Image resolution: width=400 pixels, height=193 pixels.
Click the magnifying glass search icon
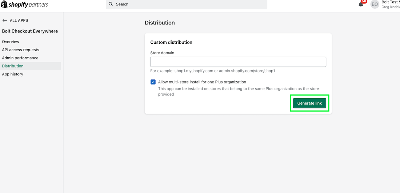point(111,4)
